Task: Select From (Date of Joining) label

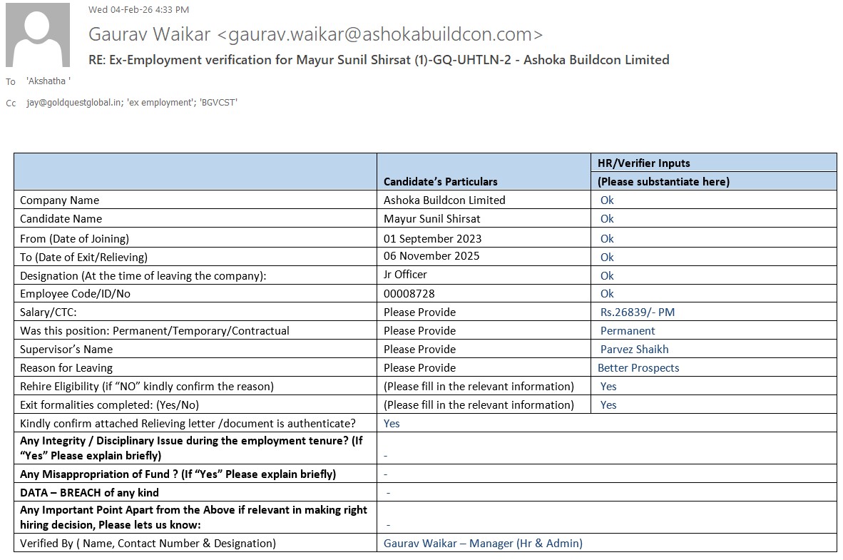Action: (x=74, y=239)
